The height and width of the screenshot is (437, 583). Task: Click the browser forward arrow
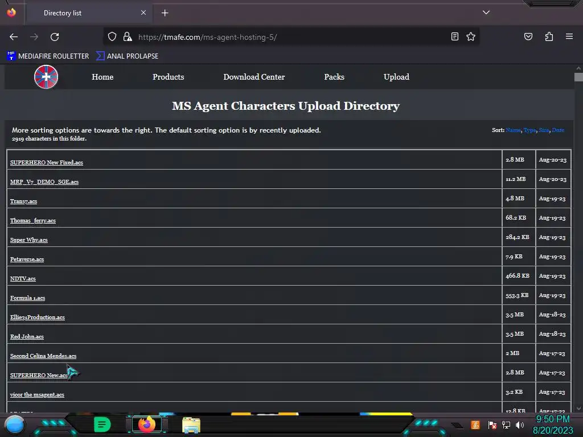pos(34,37)
